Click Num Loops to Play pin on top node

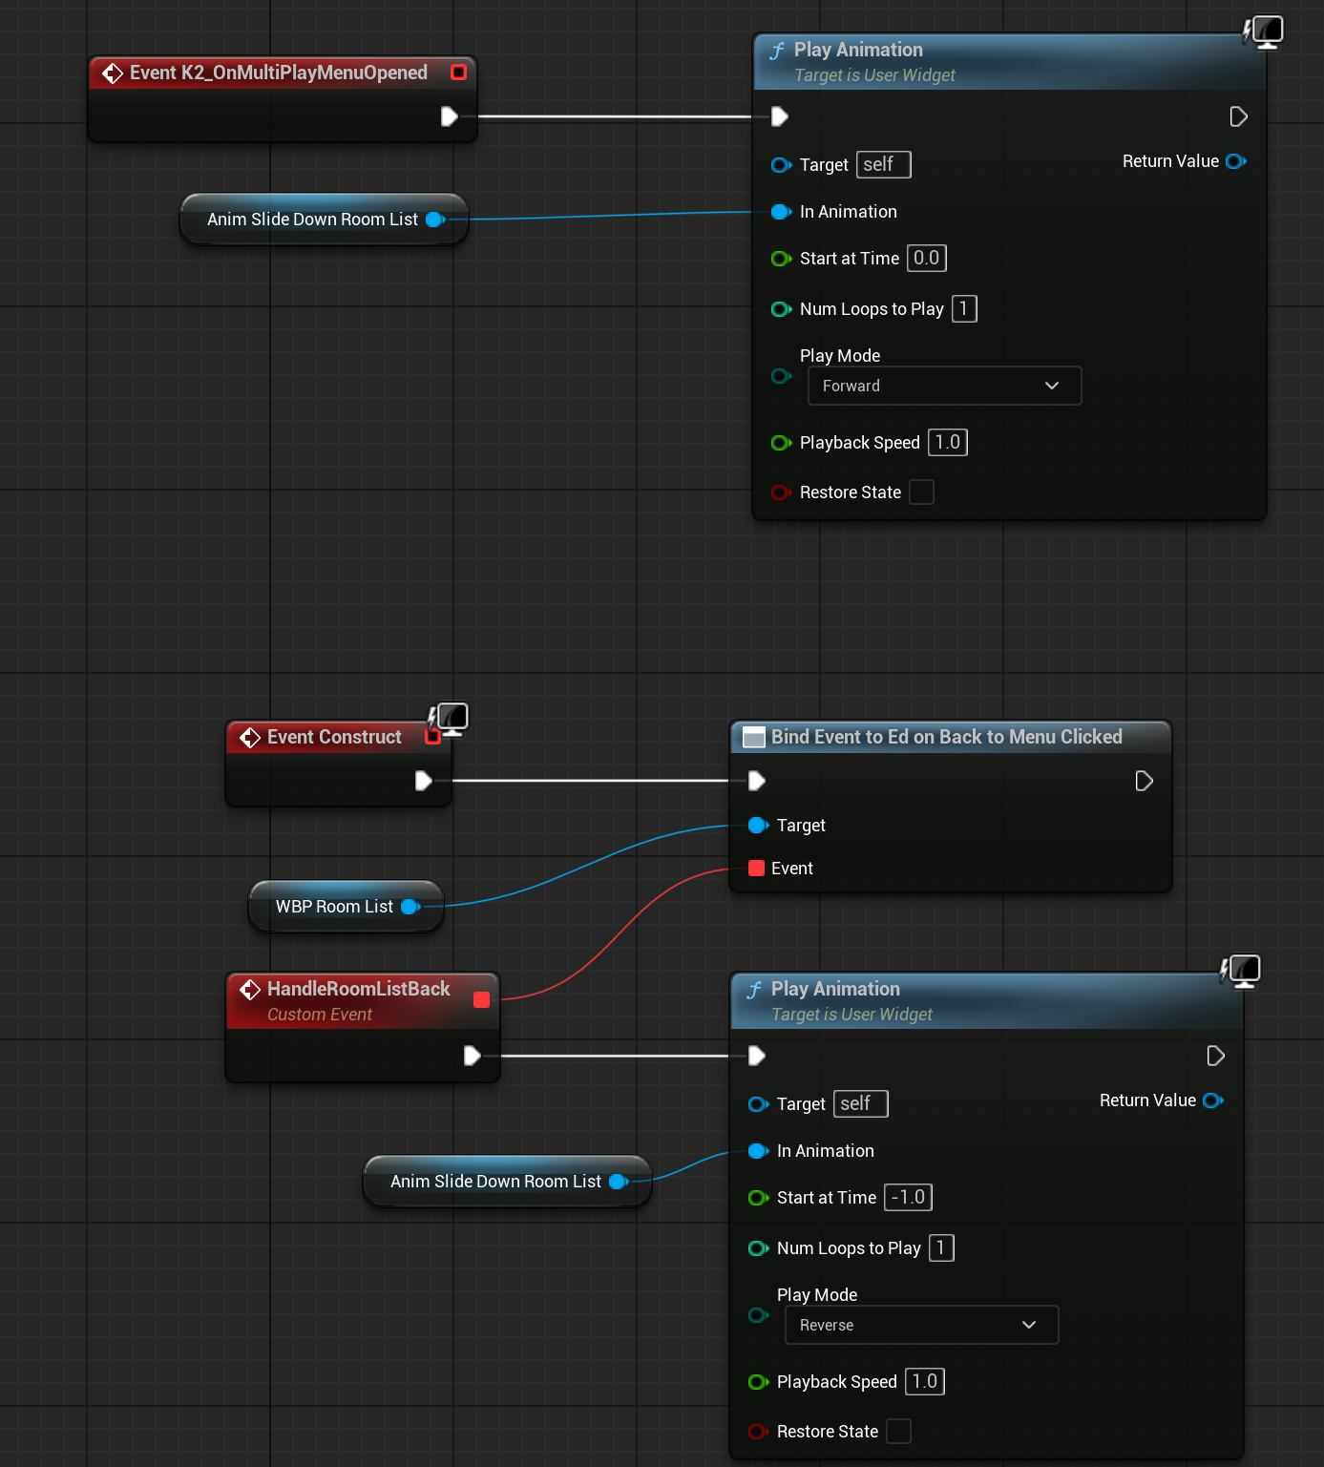coord(781,309)
